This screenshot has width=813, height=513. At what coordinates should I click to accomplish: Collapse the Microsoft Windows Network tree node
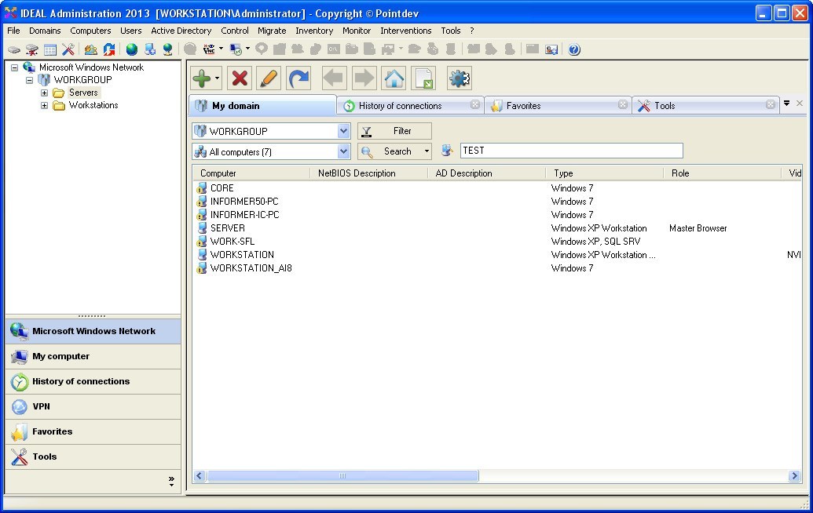pyautogui.click(x=14, y=67)
